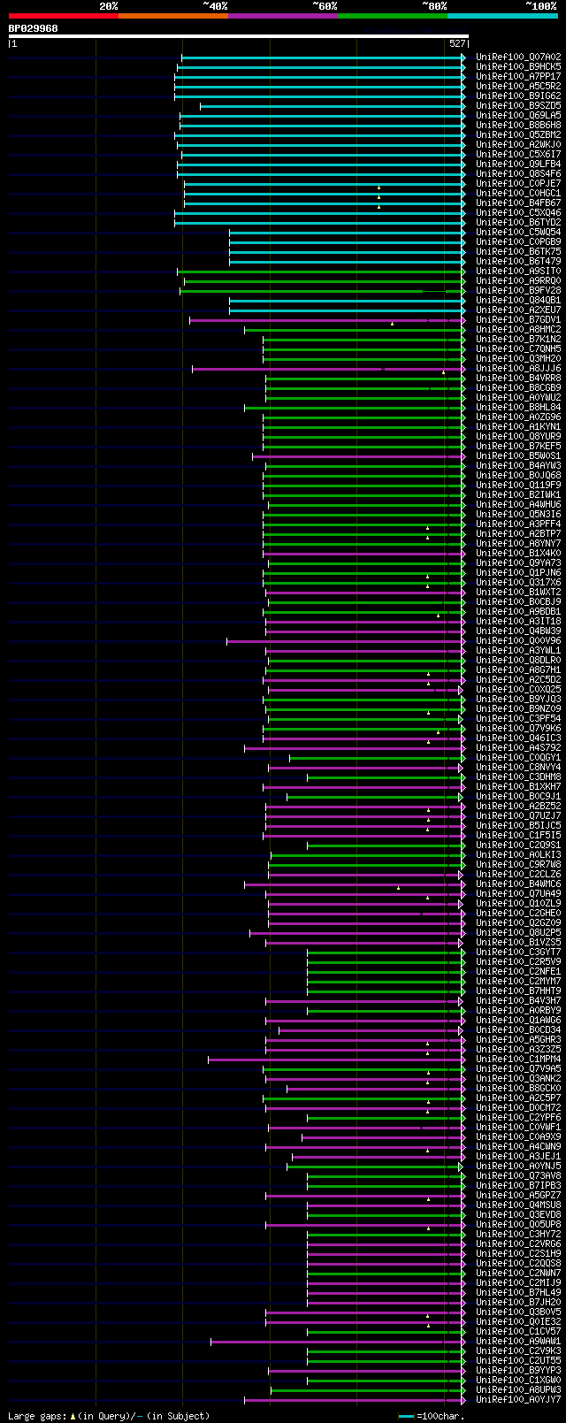Open hit label UniRef100_B9HCK5
Image resolution: width=566 pixels, height=1423 pixels.
[518, 67]
